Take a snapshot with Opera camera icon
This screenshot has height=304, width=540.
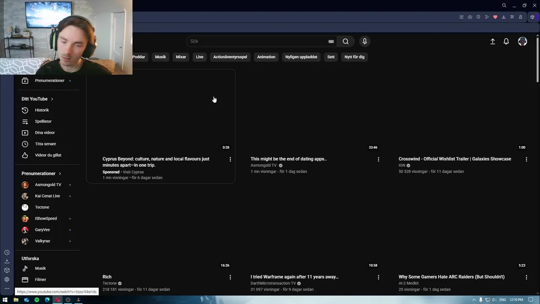click(x=470, y=17)
